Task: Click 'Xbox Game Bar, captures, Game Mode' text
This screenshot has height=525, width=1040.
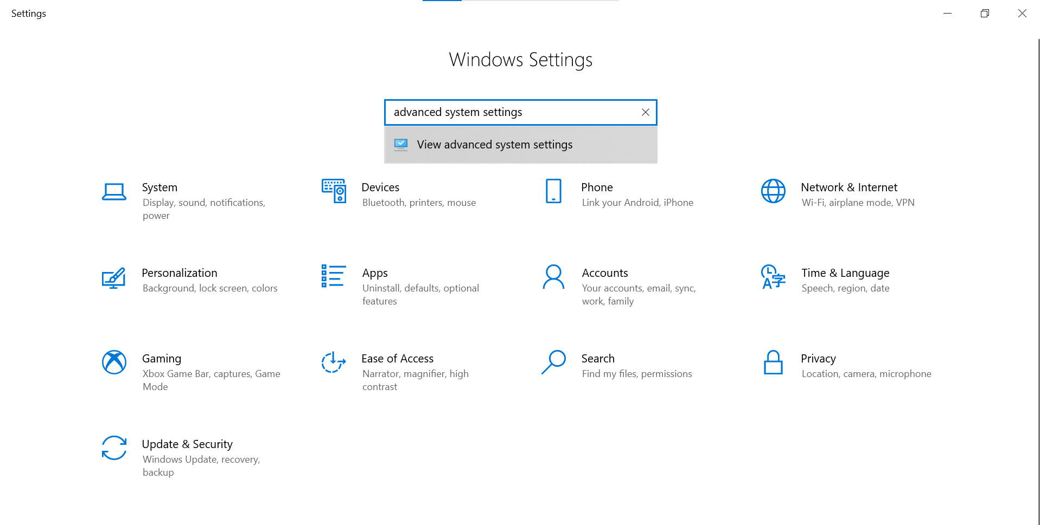Action: tap(212, 380)
